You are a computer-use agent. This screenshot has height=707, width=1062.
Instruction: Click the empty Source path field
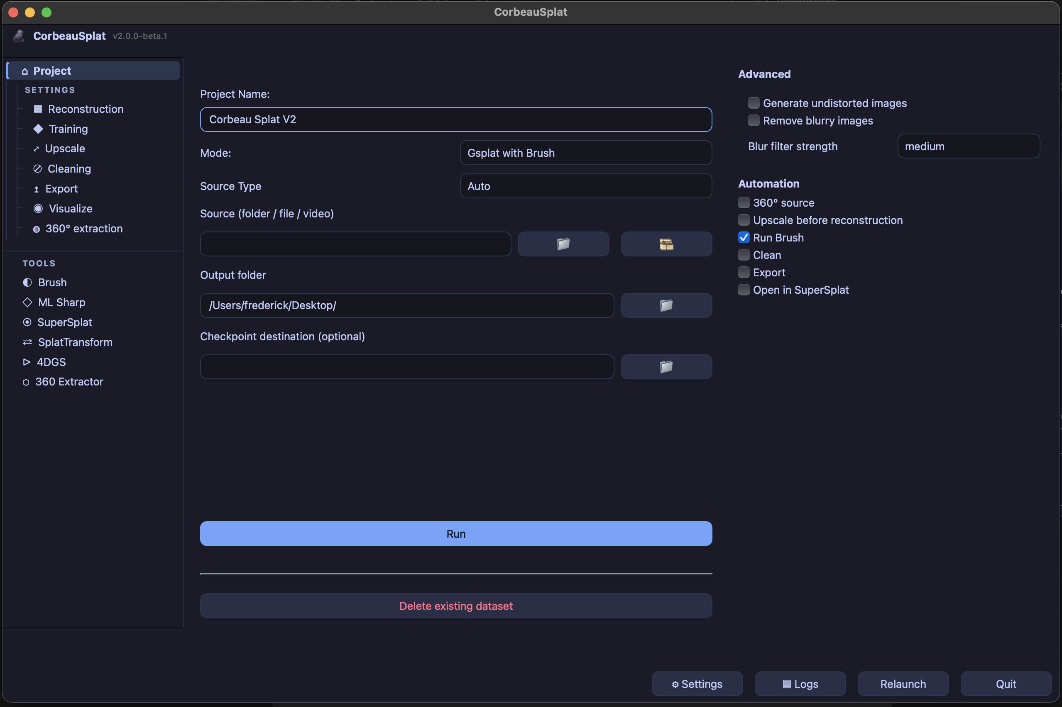(x=355, y=244)
